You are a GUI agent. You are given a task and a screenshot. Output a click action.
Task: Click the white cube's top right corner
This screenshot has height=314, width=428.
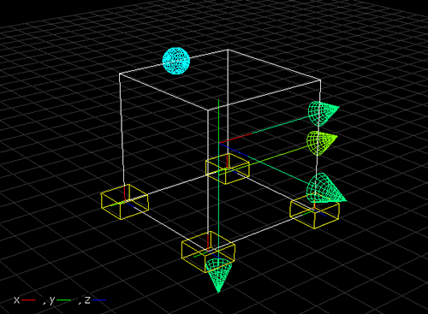point(321,80)
